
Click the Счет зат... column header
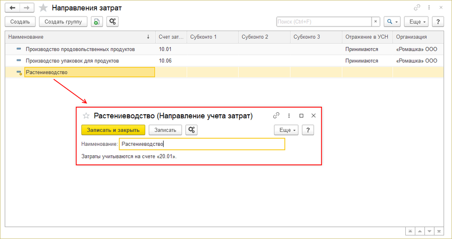pyautogui.click(x=171, y=37)
